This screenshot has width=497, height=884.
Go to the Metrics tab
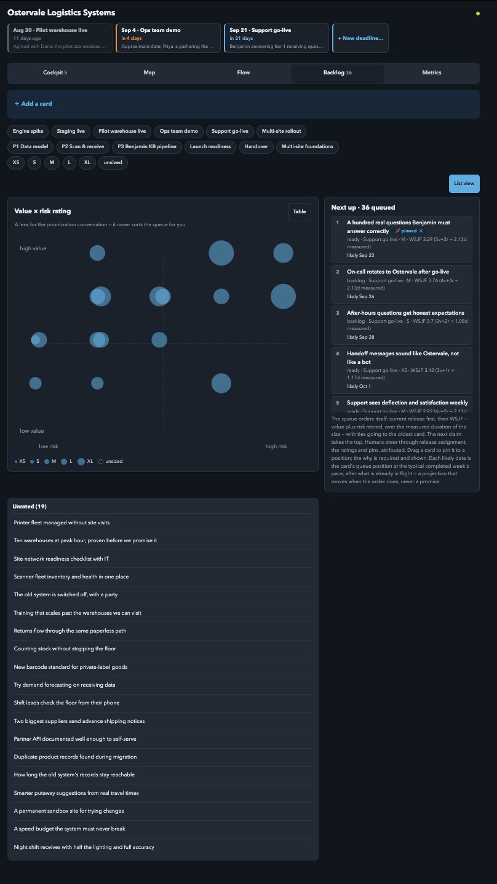[x=432, y=73]
